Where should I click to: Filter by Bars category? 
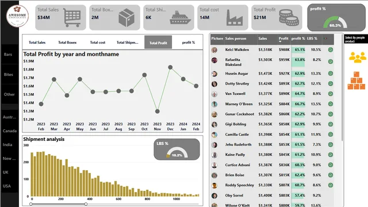[x=9, y=54]
